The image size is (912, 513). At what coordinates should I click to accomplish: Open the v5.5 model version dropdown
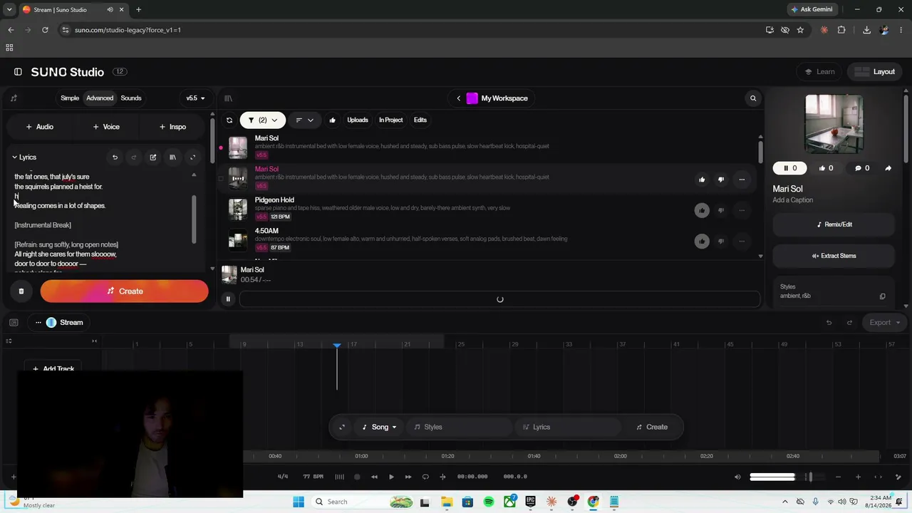[195, 98]
